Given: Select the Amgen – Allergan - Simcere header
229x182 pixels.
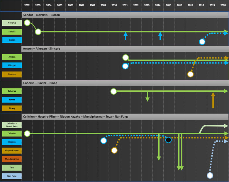Looking at the screenshot, I should click(125, 48).
